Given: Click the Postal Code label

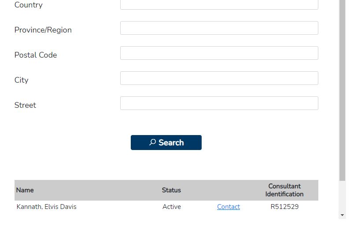Looking at the screenshot, I should pyautogui.click(x=36, y=55).
